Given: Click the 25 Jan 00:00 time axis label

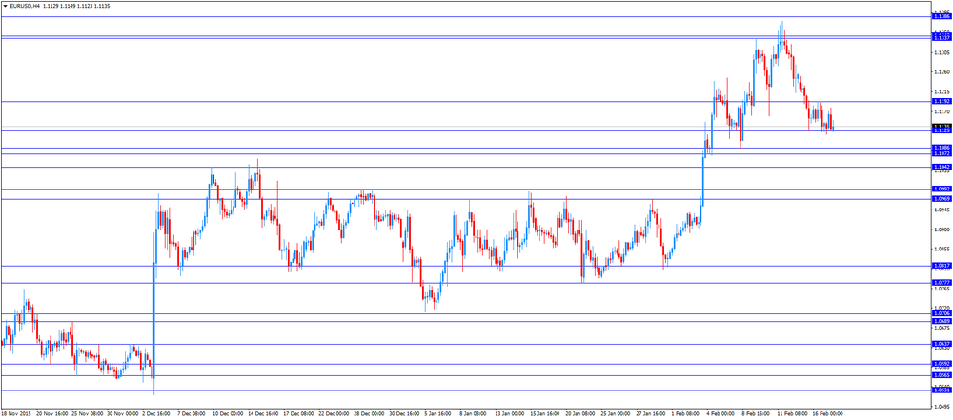Looking at the screenshot, I should (x=615, y=414).
